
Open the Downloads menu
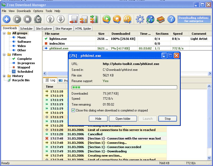pos(24,11)
